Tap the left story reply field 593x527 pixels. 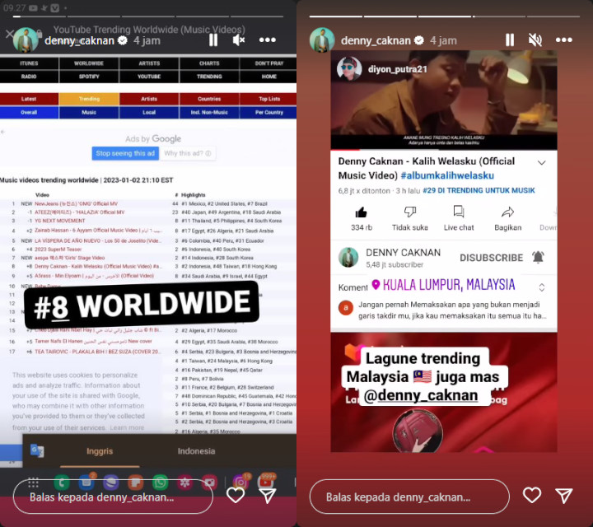[113, 497]
